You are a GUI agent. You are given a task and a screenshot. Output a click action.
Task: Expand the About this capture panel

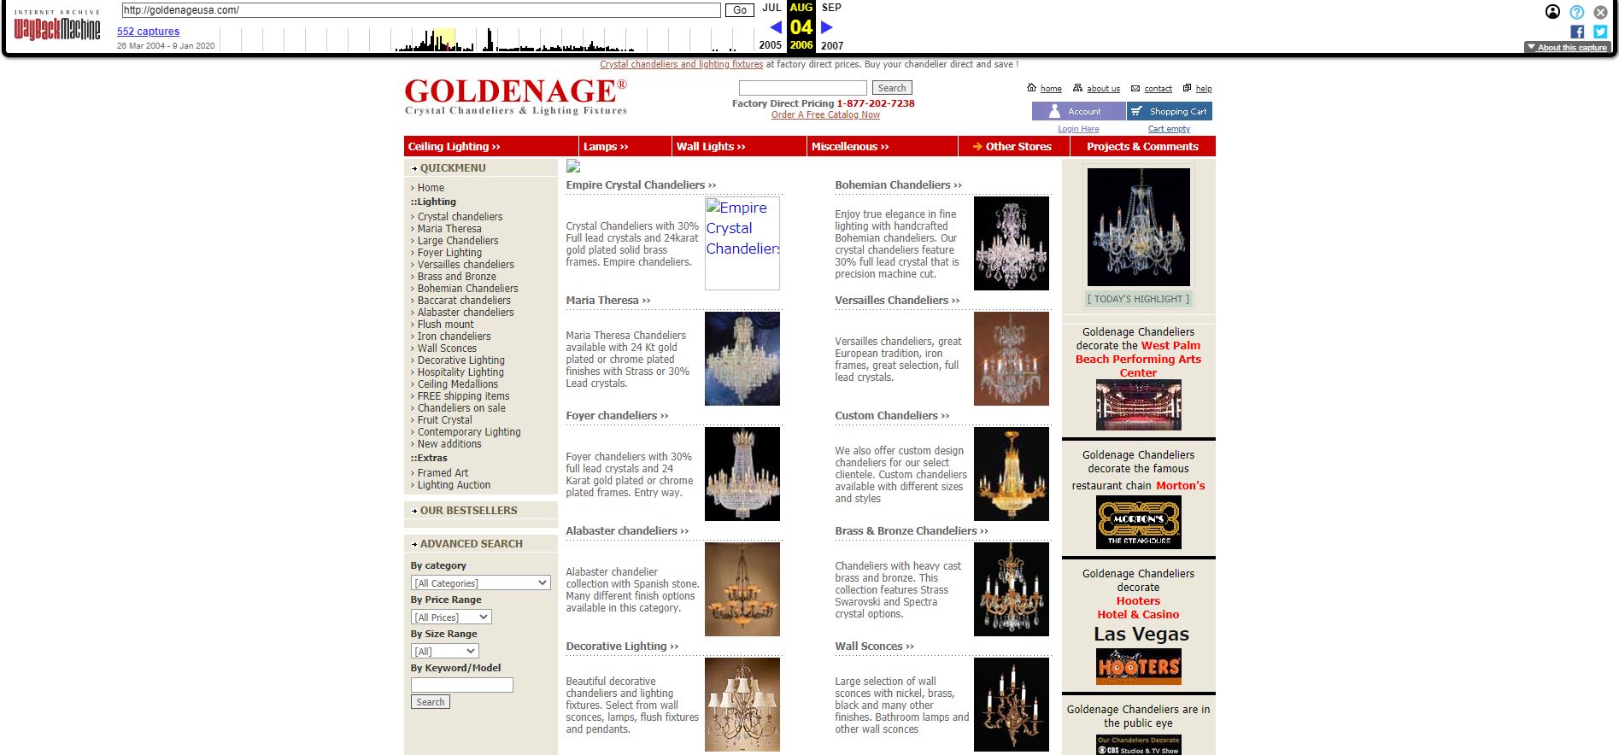(1567, 48)
